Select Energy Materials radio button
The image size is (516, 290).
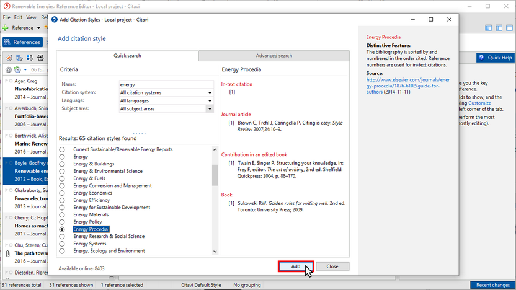(62, 214)
